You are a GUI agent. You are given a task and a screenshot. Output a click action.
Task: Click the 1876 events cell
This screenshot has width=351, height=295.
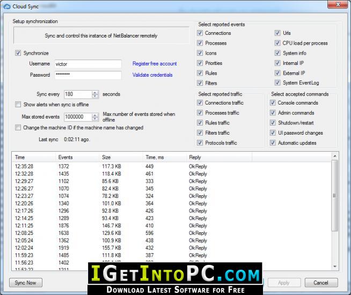(63, 225)
